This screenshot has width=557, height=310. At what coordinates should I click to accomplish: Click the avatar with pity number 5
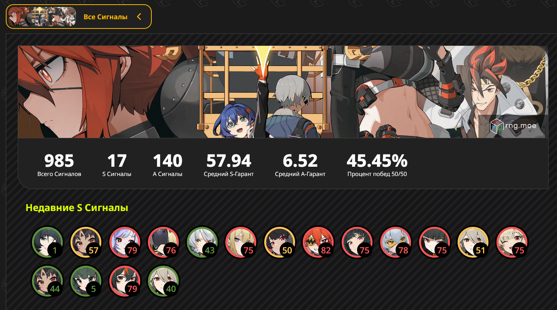[86, 281]
